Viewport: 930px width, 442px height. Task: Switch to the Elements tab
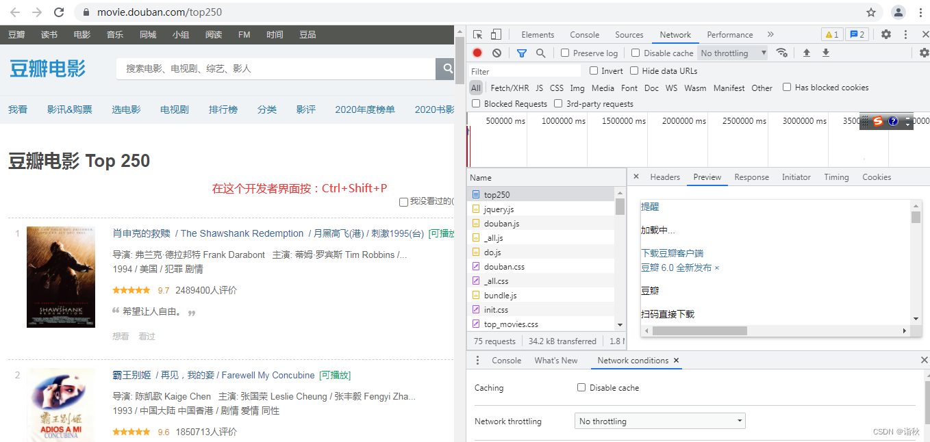538,34
